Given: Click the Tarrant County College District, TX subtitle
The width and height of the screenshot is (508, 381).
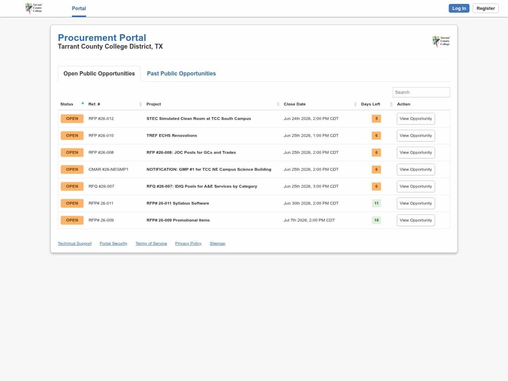Looking at the screenshot, I should [110, 47].
